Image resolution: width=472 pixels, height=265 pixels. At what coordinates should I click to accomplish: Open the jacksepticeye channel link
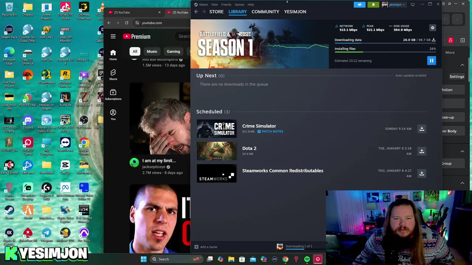tap(154, 167)
